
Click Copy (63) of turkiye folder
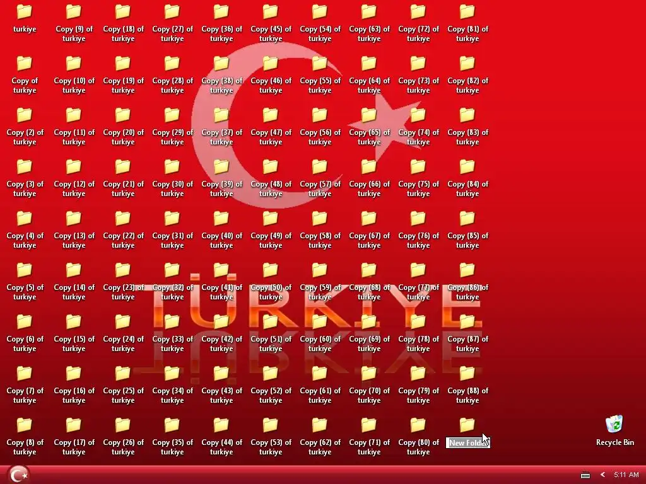[368, 11]
